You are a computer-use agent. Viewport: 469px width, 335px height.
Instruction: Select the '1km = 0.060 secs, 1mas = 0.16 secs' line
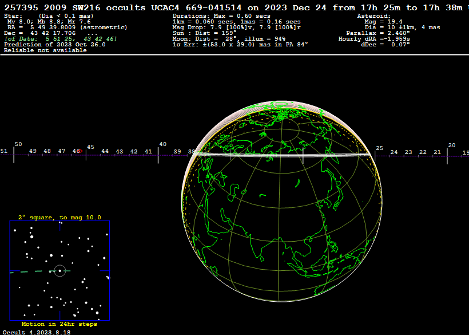tap(237, 22)
